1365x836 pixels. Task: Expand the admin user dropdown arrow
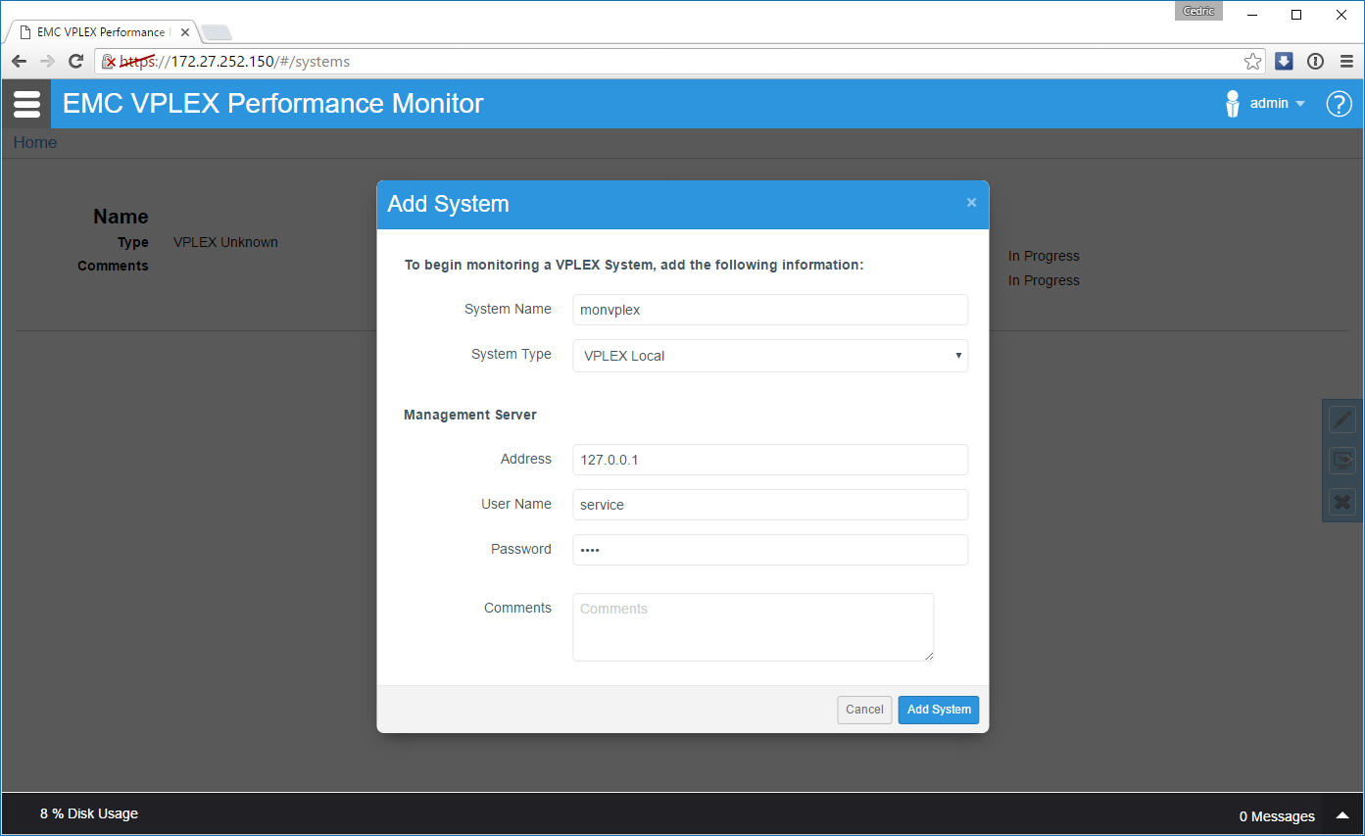[1300, 104]
